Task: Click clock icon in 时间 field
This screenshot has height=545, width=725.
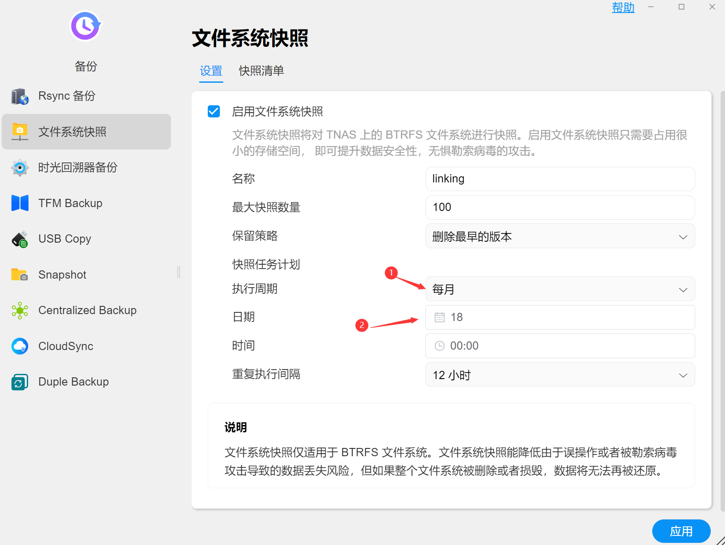Action: click(439, 346)
